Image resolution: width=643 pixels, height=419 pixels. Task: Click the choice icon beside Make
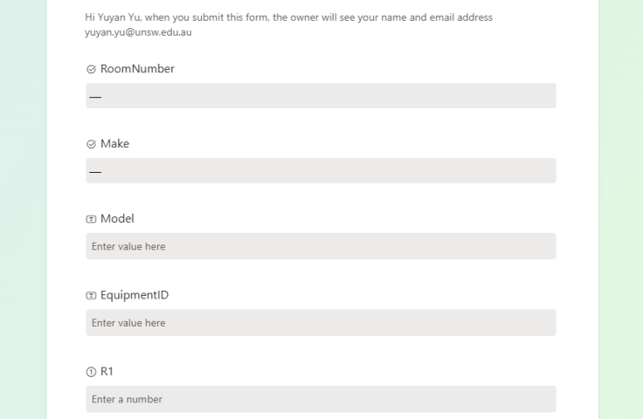pyautogui.click(x=91, y=144)
